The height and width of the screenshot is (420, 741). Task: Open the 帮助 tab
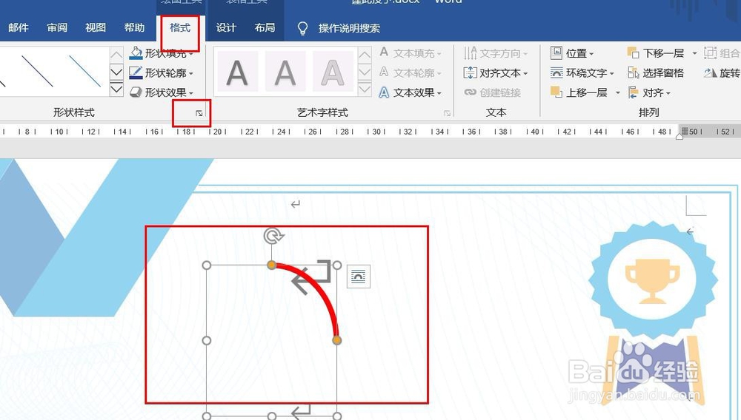click(134, 28)
